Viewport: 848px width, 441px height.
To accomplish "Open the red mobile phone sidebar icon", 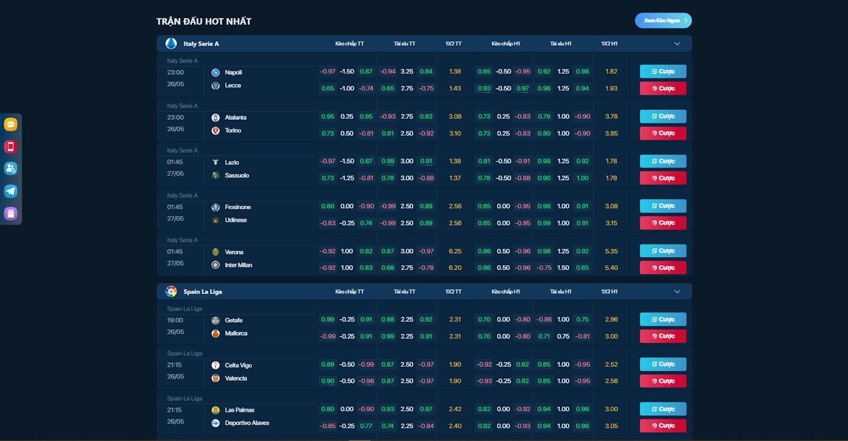I will [x=11, y=147].
